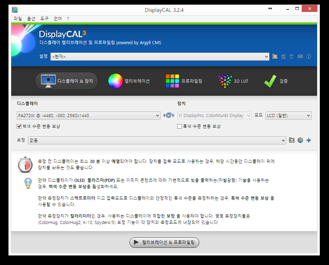The width and height of the screenshot is (329, 265).
Task: Click the green checkmark verification icon
Action: tap(270, 81)
